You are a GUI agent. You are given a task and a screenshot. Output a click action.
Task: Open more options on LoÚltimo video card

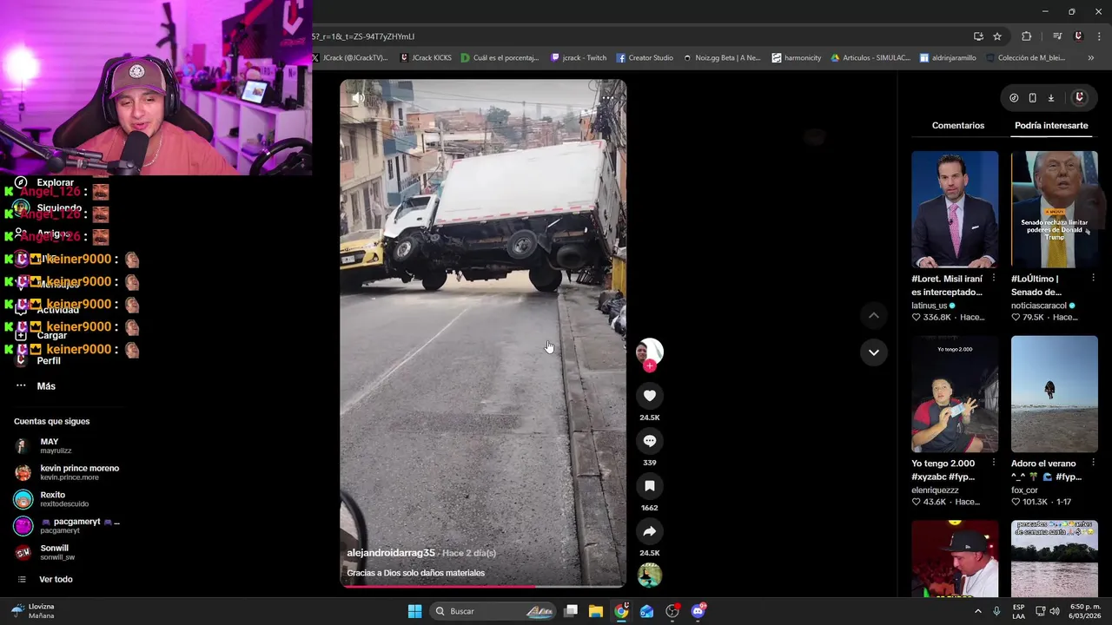(x=1093, y=279)
